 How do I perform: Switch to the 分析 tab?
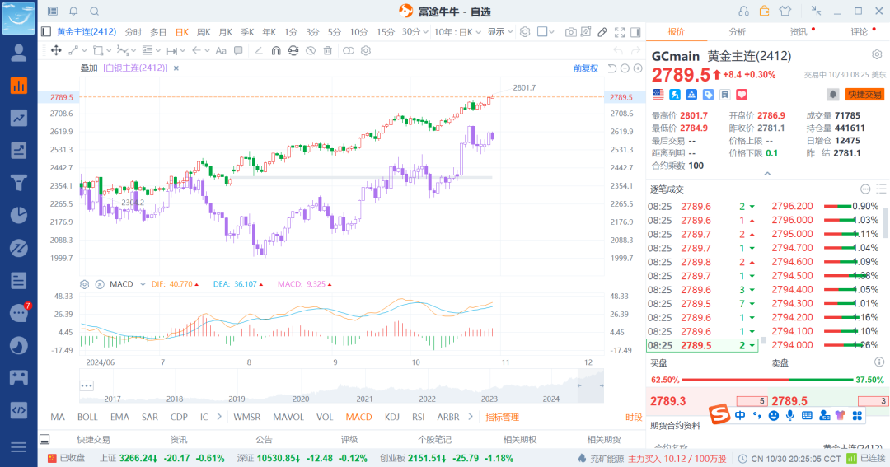pos(737,32)
